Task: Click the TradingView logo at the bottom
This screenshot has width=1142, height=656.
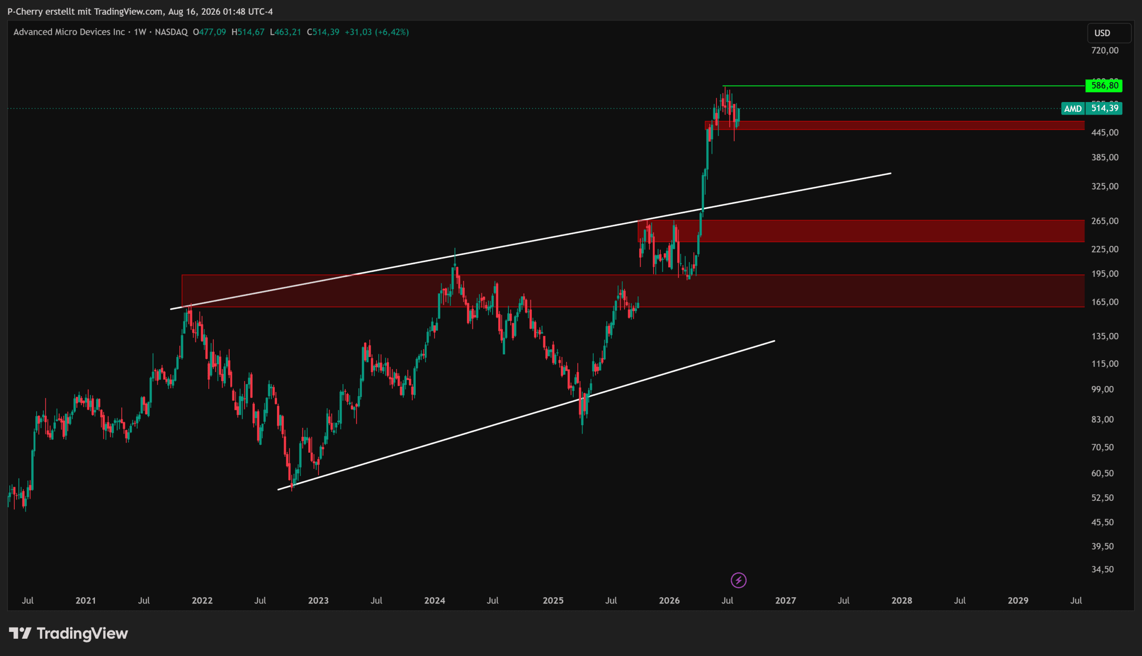Action: pyautogui.click(x=69, y=633)
